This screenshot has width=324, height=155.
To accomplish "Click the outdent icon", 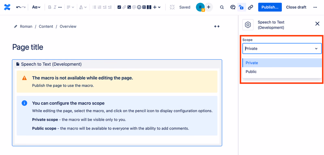I will (104, 7).
